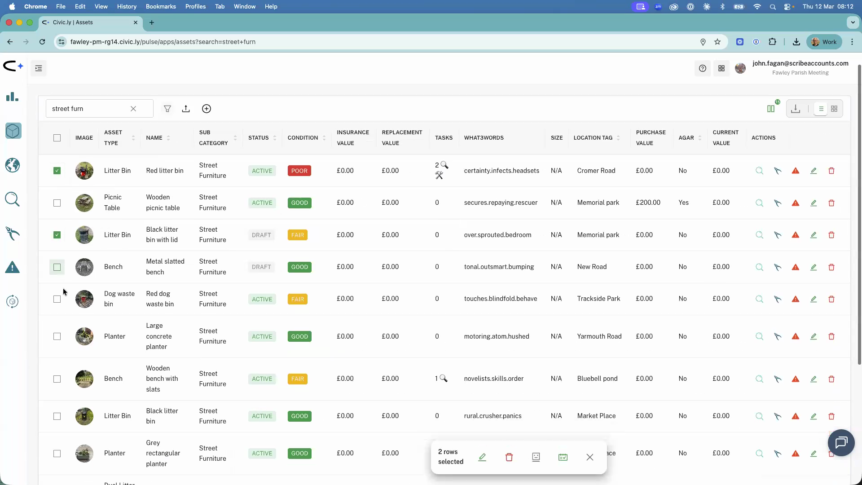862x485 pixels.
Task: Add a new asset using the plus icon
Action: pos(207,109)
